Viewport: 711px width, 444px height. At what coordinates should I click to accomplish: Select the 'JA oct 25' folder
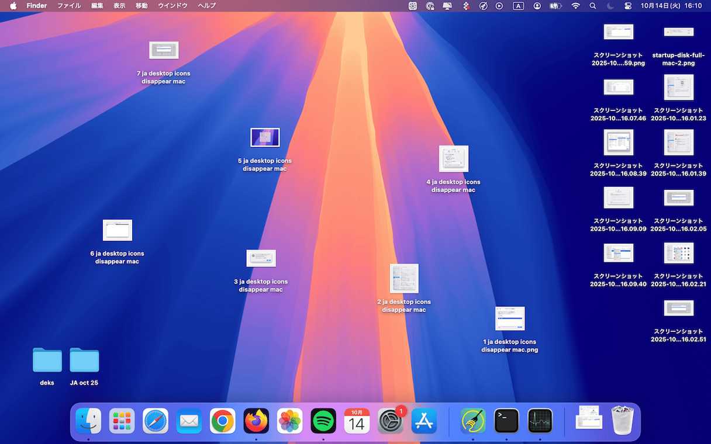pos(84,360)
